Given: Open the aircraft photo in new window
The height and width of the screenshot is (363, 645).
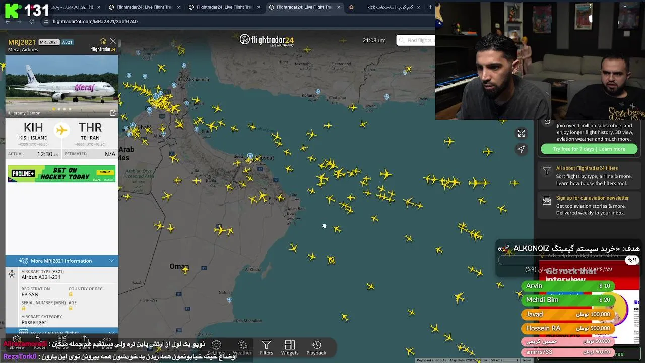Looking at the screenshot, I should (x=113, y=113).
